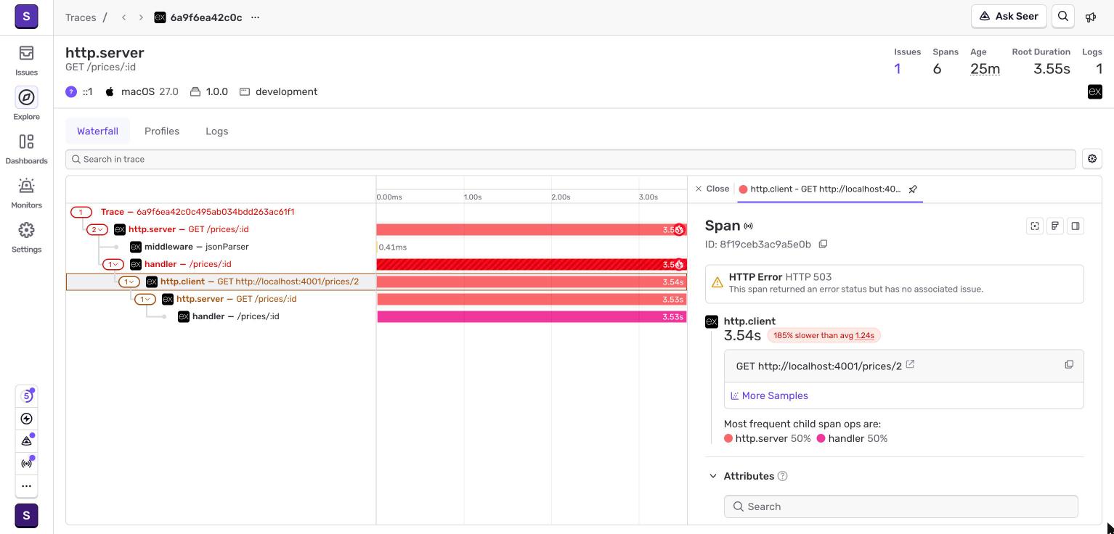Select the http.client span detail tab

click(825, 189)
